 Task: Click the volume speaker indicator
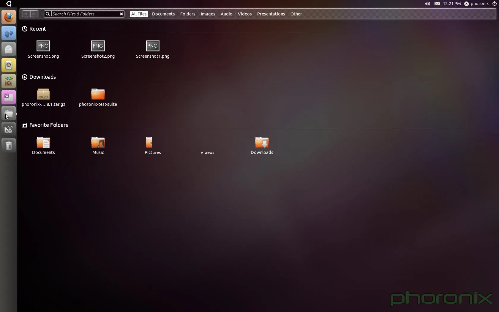(x=427, y=4)
